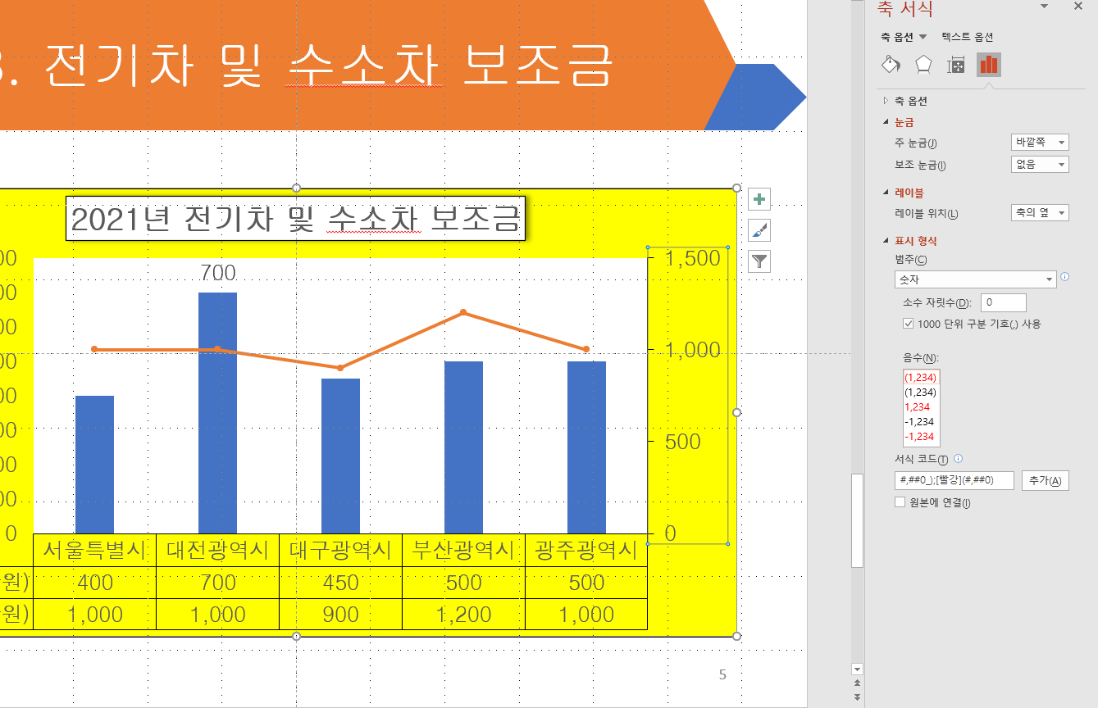Collapse the 표시 형식 section

[x=909, y=241]
